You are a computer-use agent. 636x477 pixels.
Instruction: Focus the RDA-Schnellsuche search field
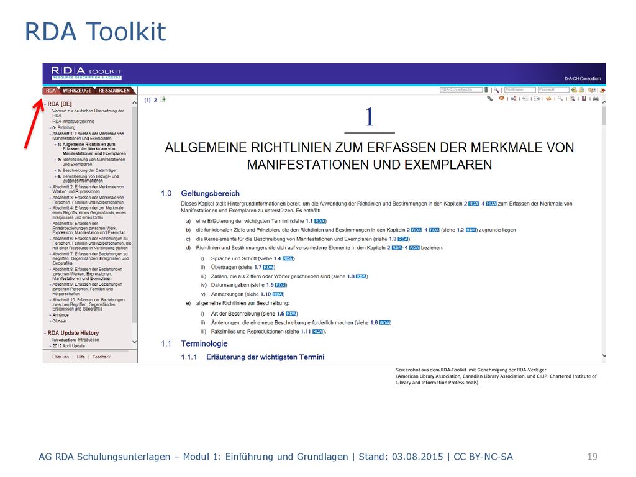[x=461, y=89]
